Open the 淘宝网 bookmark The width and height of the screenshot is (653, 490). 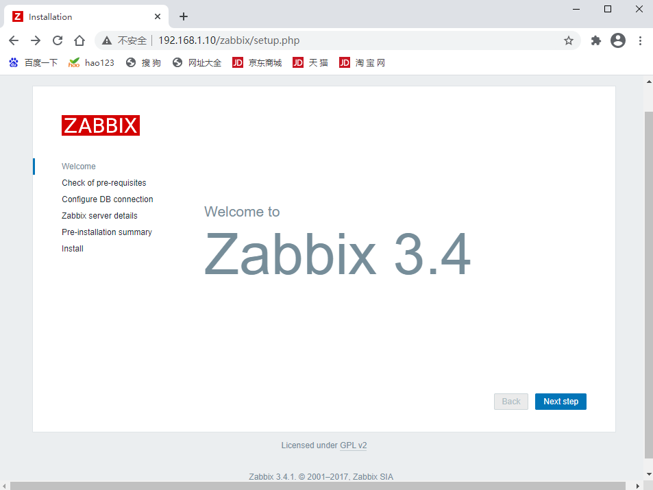[362, 63]
